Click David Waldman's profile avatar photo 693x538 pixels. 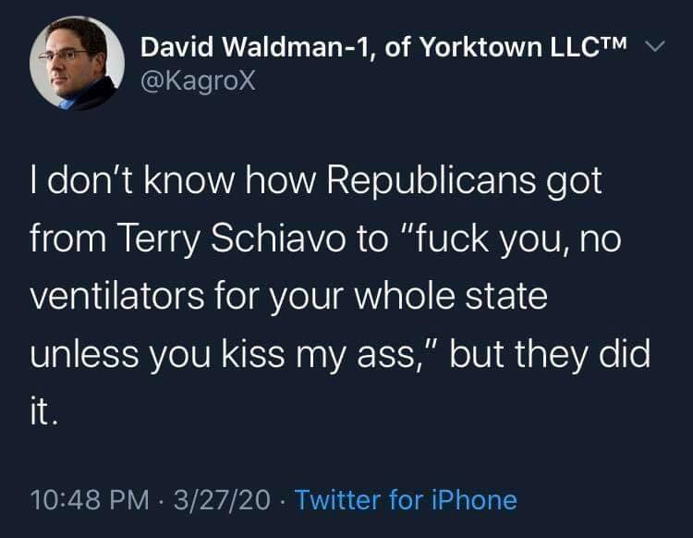pos(78,64)
